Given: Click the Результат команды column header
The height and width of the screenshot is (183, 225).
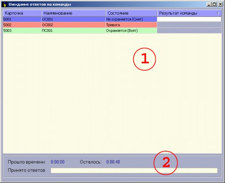Looking at the screenshot, I should click(189, 13).
